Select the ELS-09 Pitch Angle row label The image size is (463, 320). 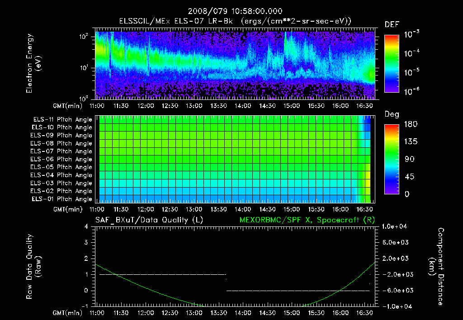coord(61,136)
